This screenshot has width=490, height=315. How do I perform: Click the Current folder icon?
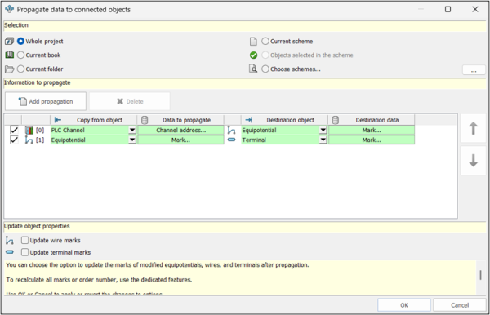tap(9, 69)
